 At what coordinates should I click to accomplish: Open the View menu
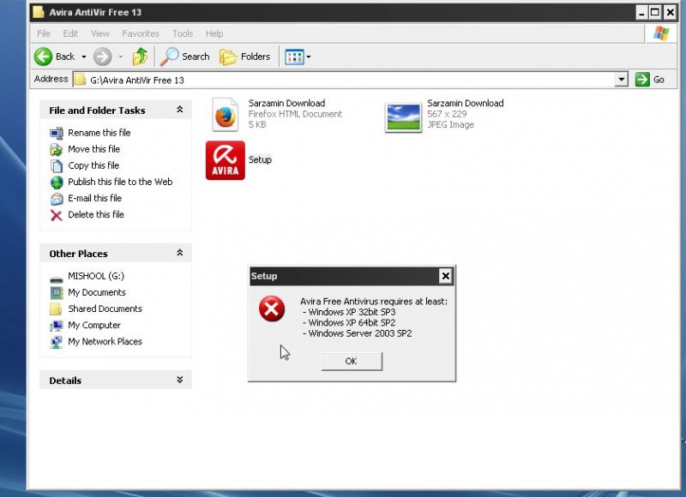point(100,33)
